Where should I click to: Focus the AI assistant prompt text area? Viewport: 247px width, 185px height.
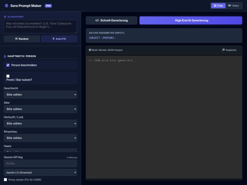(x=40, y=26)
